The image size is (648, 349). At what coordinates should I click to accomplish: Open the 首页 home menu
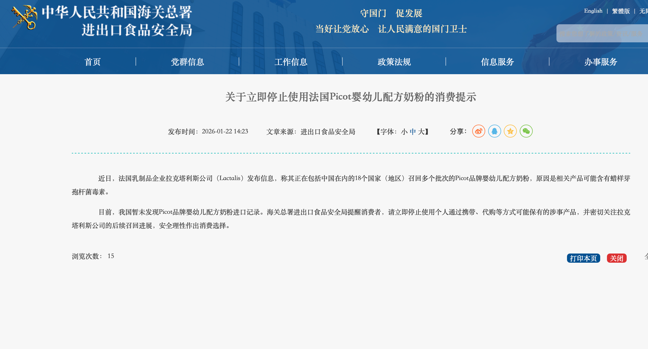pyautogui.click(x=93, y=62)
